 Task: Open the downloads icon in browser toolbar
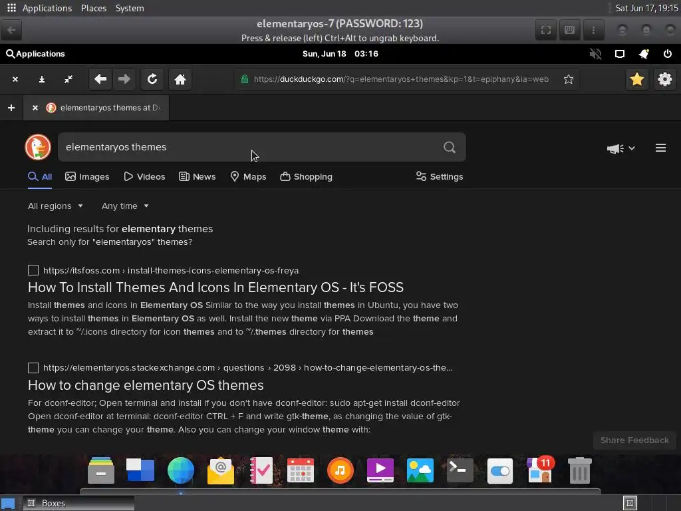coord(42,79)
